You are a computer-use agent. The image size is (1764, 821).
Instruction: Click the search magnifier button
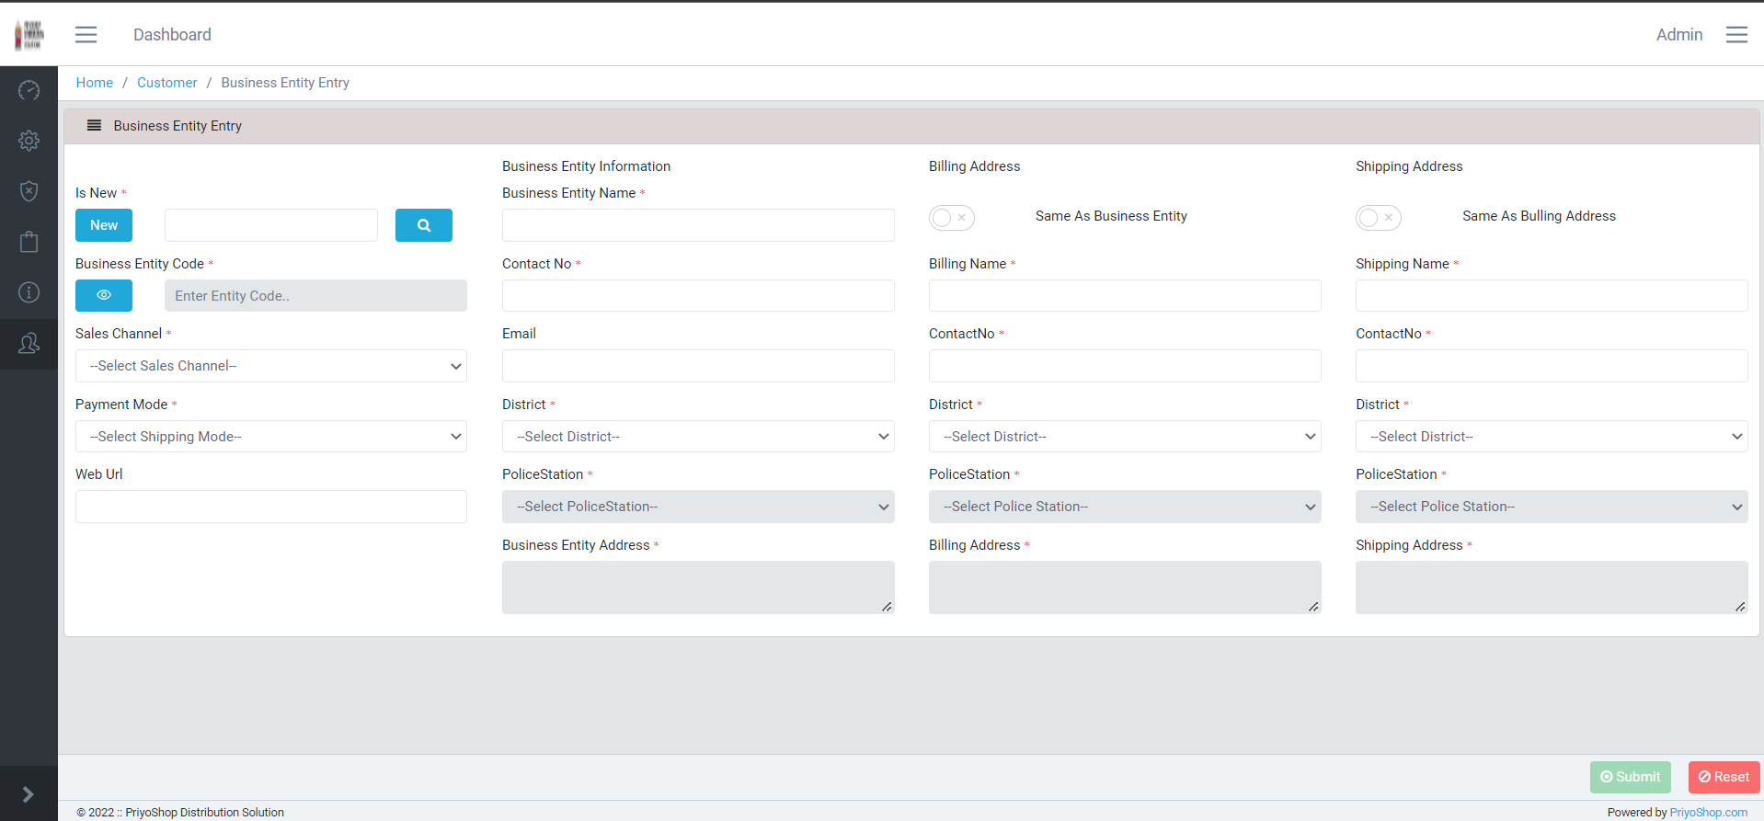pos(424,225)
